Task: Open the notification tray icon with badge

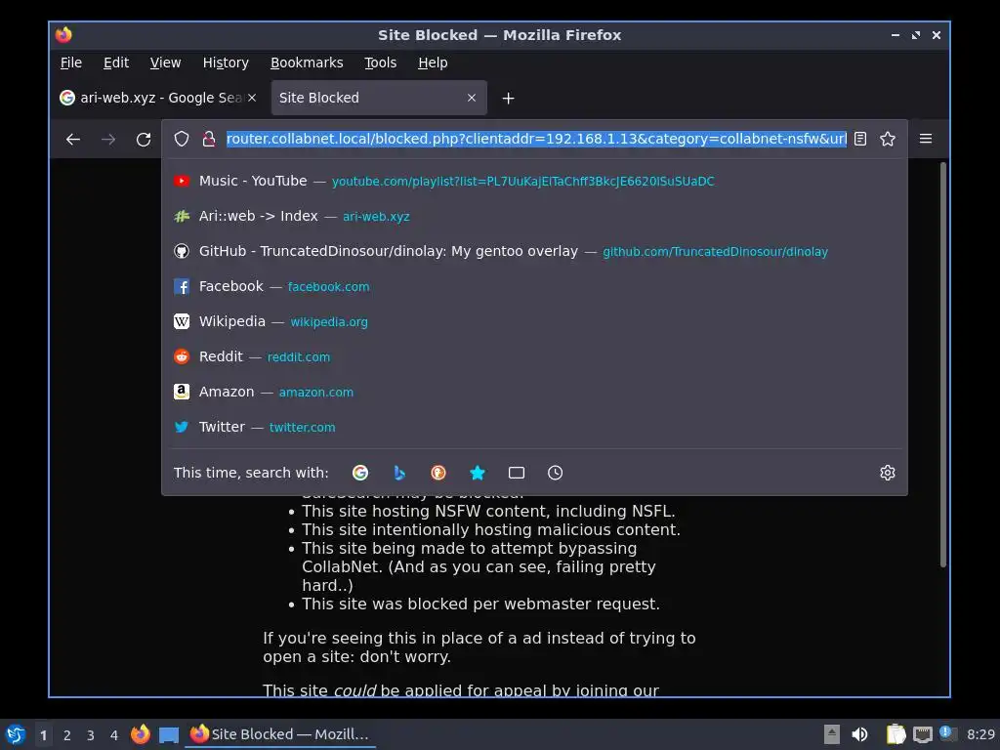Action: click(x=948, y=734)
